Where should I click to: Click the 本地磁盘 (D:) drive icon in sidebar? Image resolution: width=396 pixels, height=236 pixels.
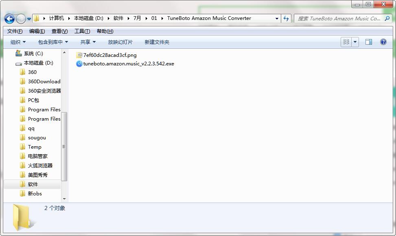pyautogui.click(x=18, y=63)
